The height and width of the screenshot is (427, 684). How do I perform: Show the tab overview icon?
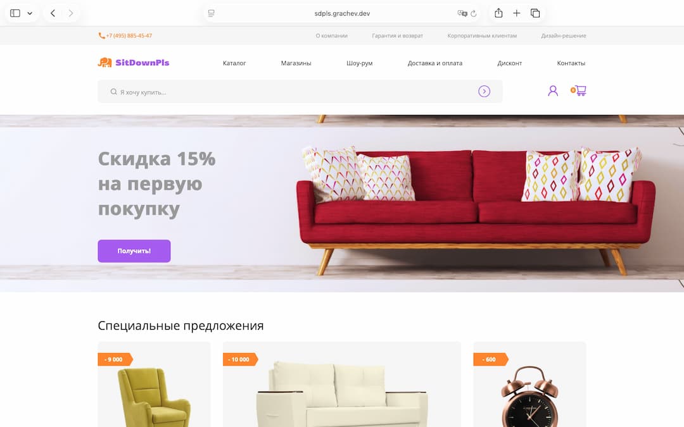coord(535,13)
